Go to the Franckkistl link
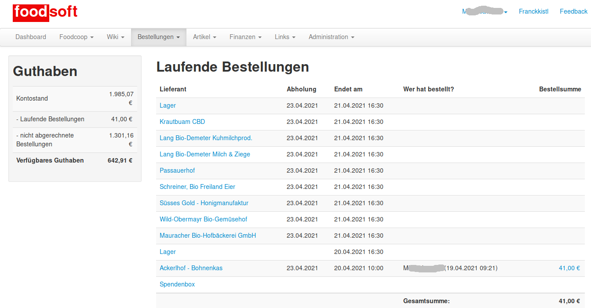 [533, 11]
